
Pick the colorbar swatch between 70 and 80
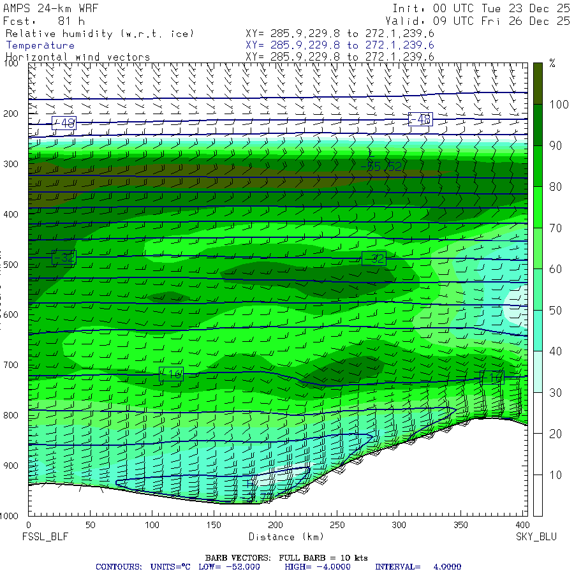point(538,207)
